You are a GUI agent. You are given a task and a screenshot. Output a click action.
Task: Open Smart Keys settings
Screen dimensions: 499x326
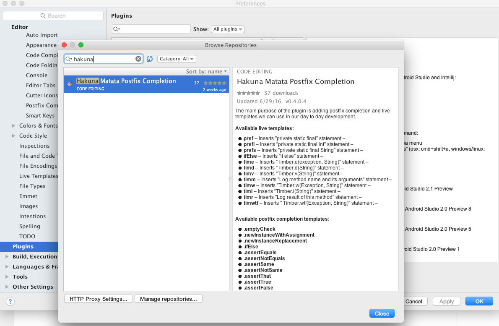click(x=40, y=115)
